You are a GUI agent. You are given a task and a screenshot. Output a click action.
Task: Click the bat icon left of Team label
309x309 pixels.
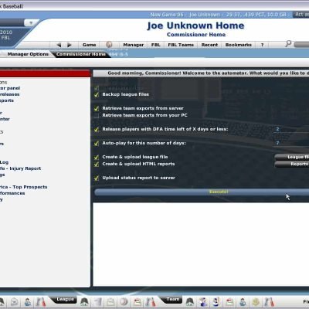point(151,302)
